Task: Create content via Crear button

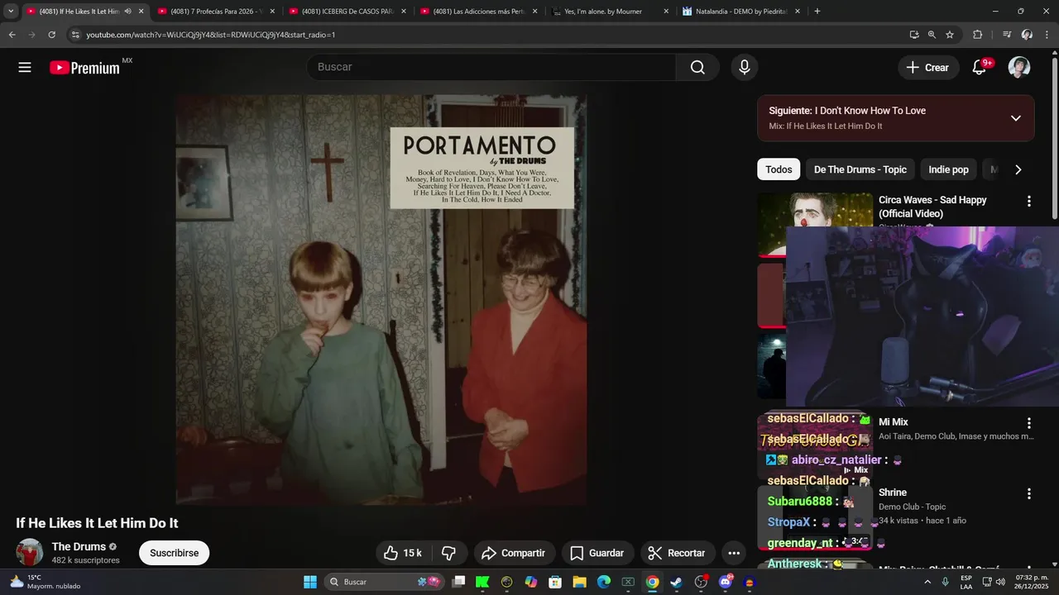Action: (x=928, y=68)
